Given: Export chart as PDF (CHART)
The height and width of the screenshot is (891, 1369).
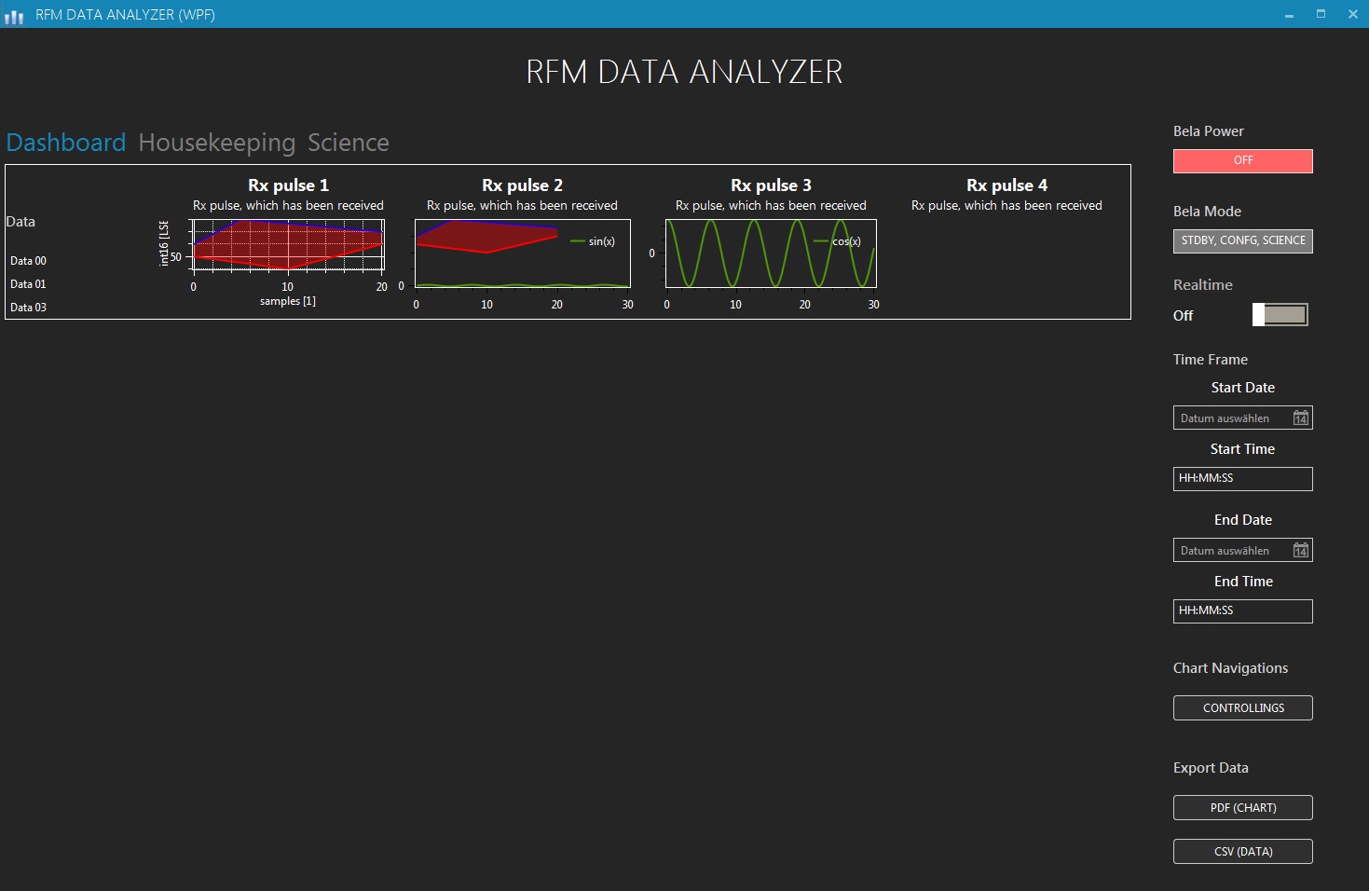Looking at the screenshot, I should pos(1242,807).
